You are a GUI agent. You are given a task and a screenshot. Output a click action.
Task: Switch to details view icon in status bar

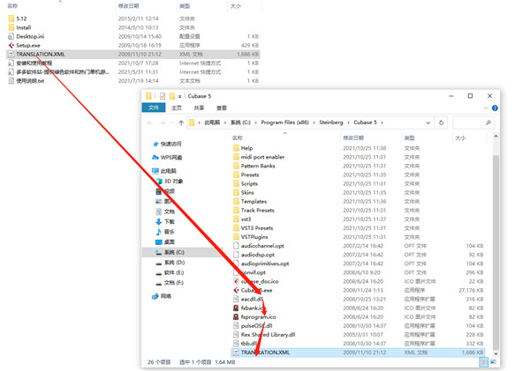(484, 362)
